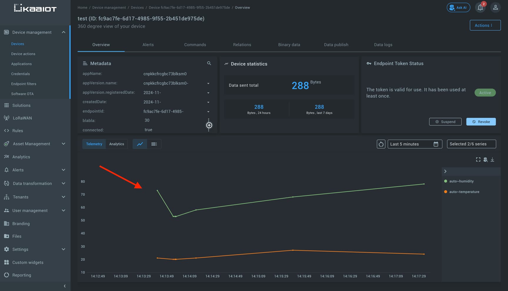Expand the Alerts sidebar menu
508x291 pixels.
pyautogui.click(x=63, y=170)
